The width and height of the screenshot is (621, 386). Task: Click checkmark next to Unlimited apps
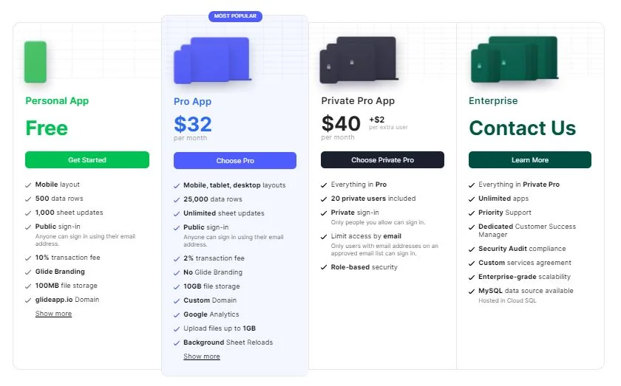pyautogui.click(x=472, y=199)
